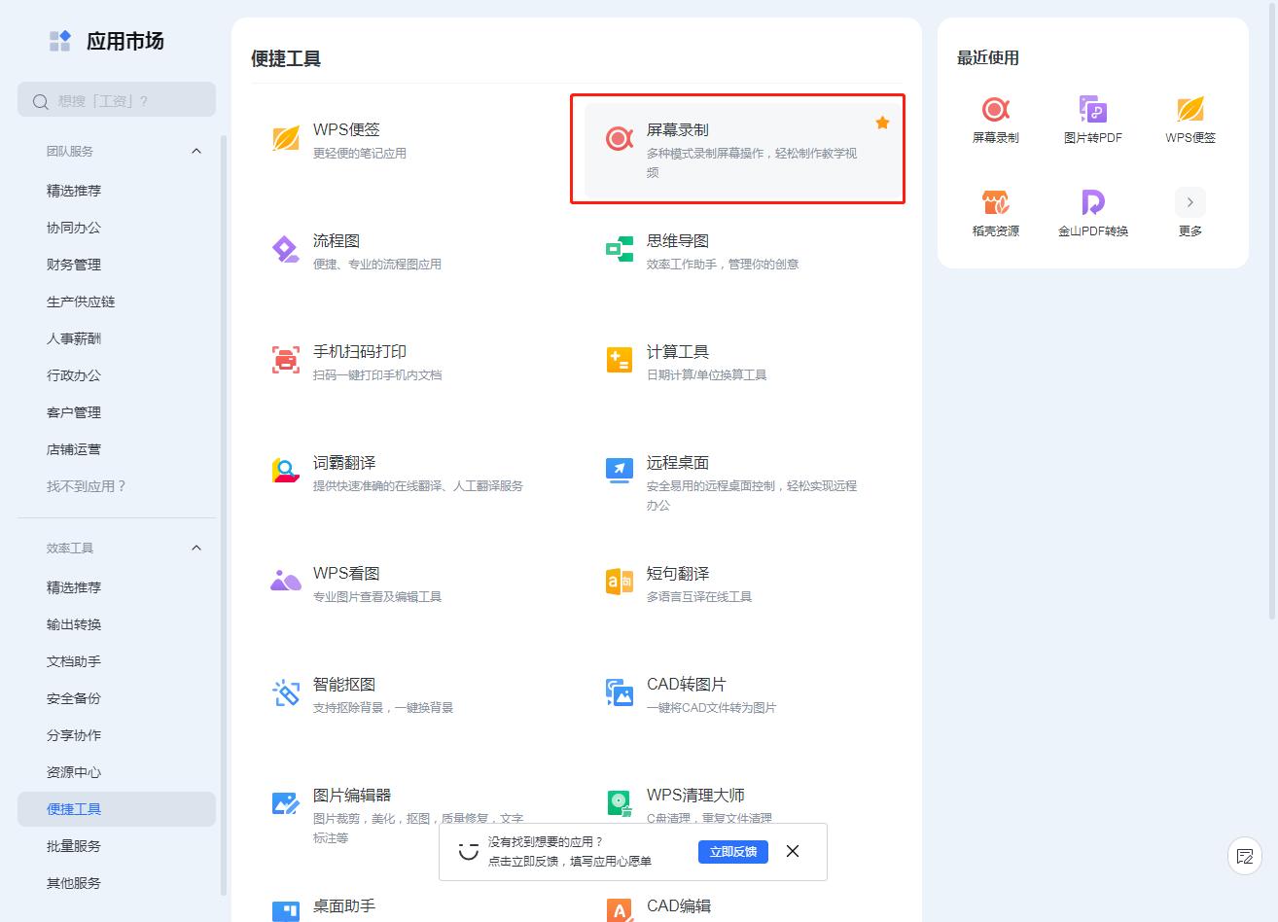Open the 计算工具 icon
The width and height of the screenshot is (1278, 922).
(620, 361)
